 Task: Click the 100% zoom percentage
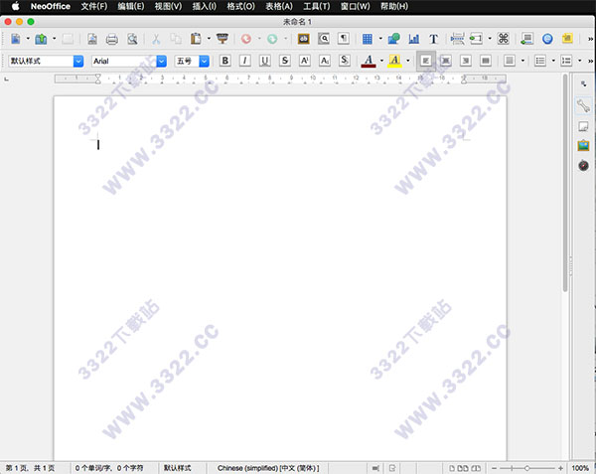tap(580, 468)
